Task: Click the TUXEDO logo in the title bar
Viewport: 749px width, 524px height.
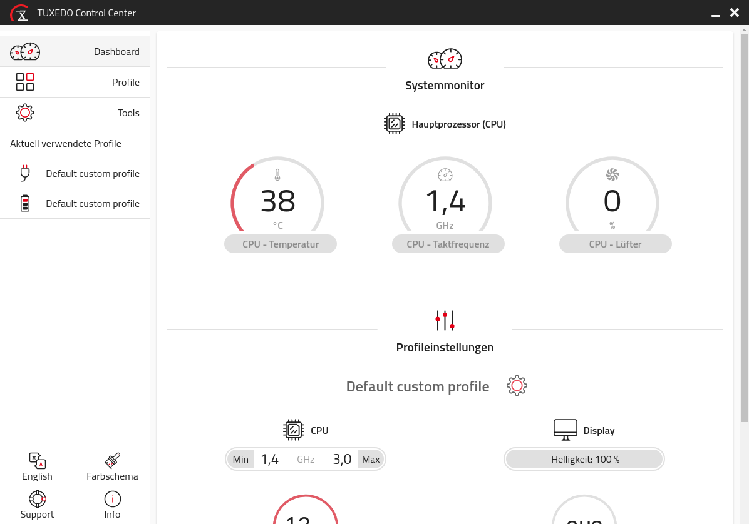Action: [19, 13]
